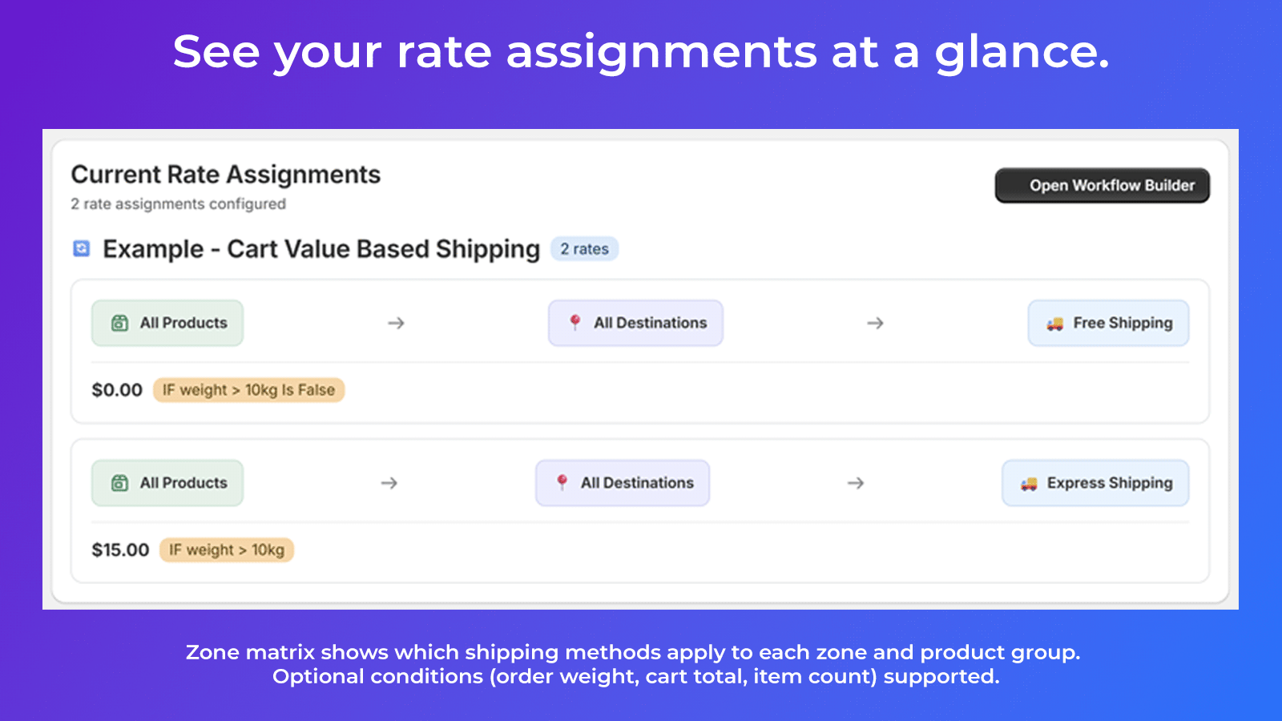Select the "IF weight > 10kg" tag beside $15.00

pos(227,550)
